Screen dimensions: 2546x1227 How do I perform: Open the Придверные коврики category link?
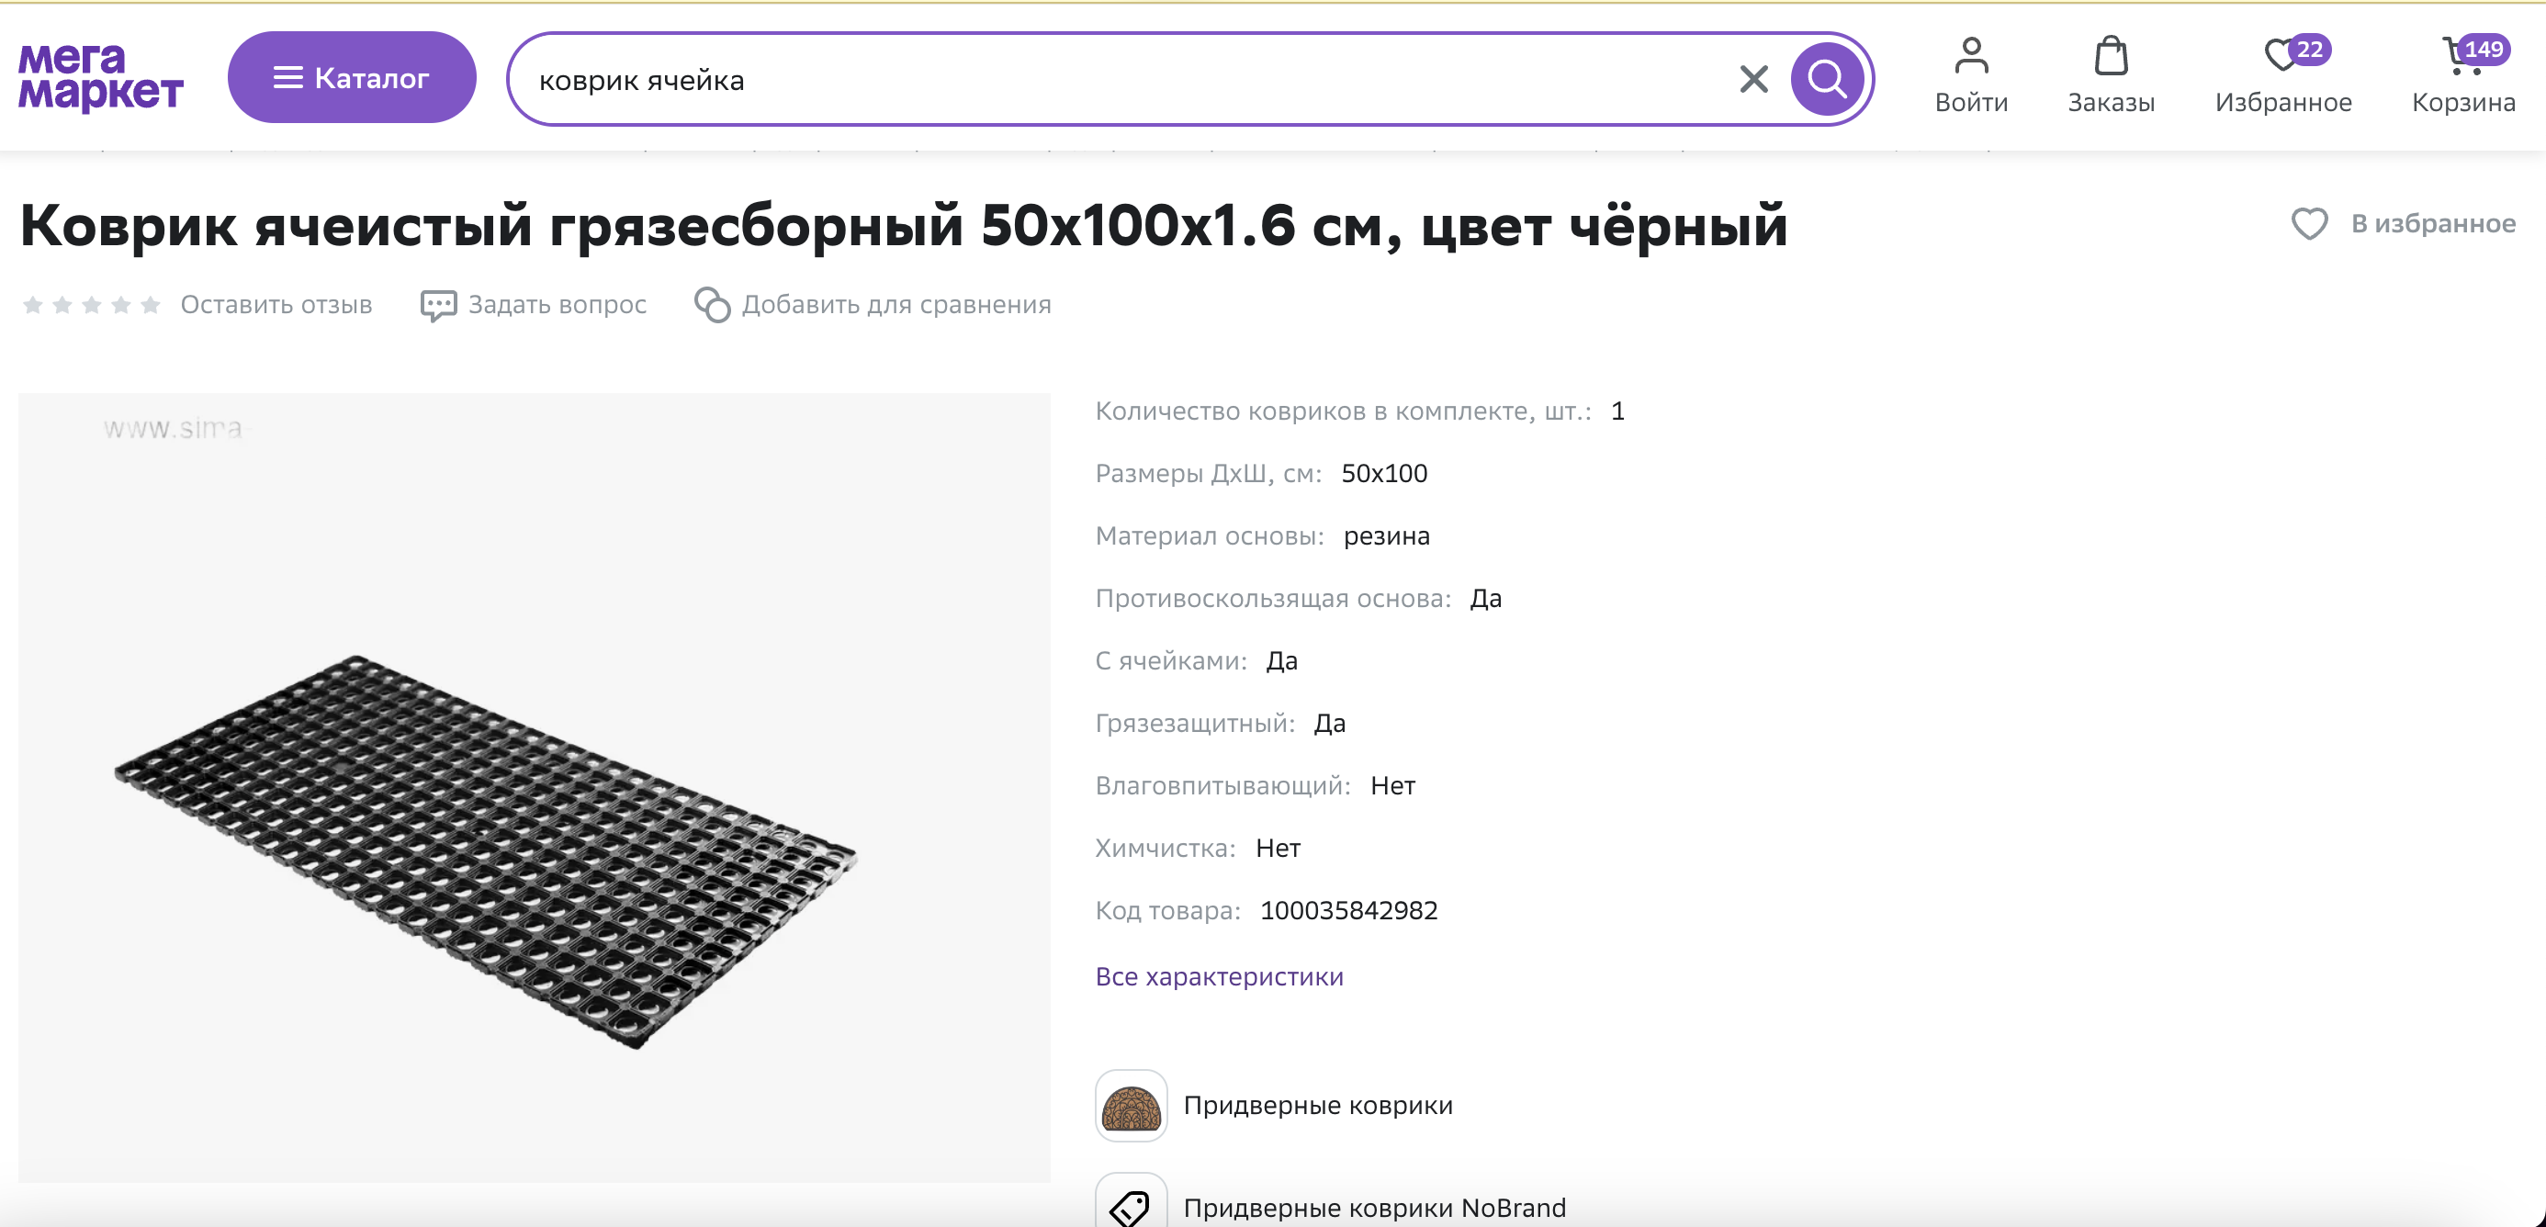(1317, 1106)
